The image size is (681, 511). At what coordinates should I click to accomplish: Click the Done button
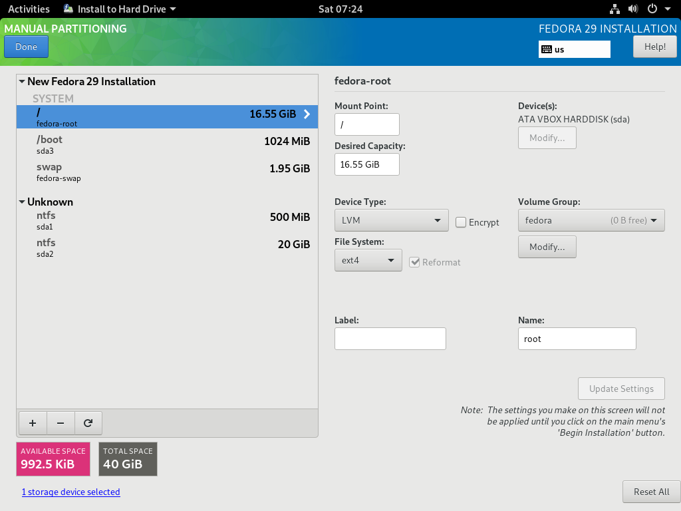(x=26, y=47)
